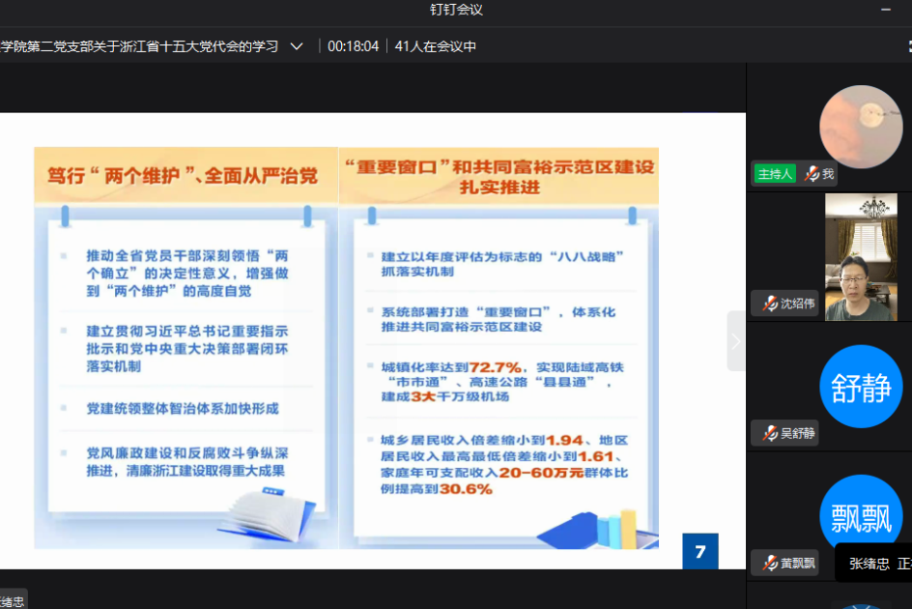Click the muted microphone icon beside 我
Screen dimensions: 912x609
(x=812, y=174)
